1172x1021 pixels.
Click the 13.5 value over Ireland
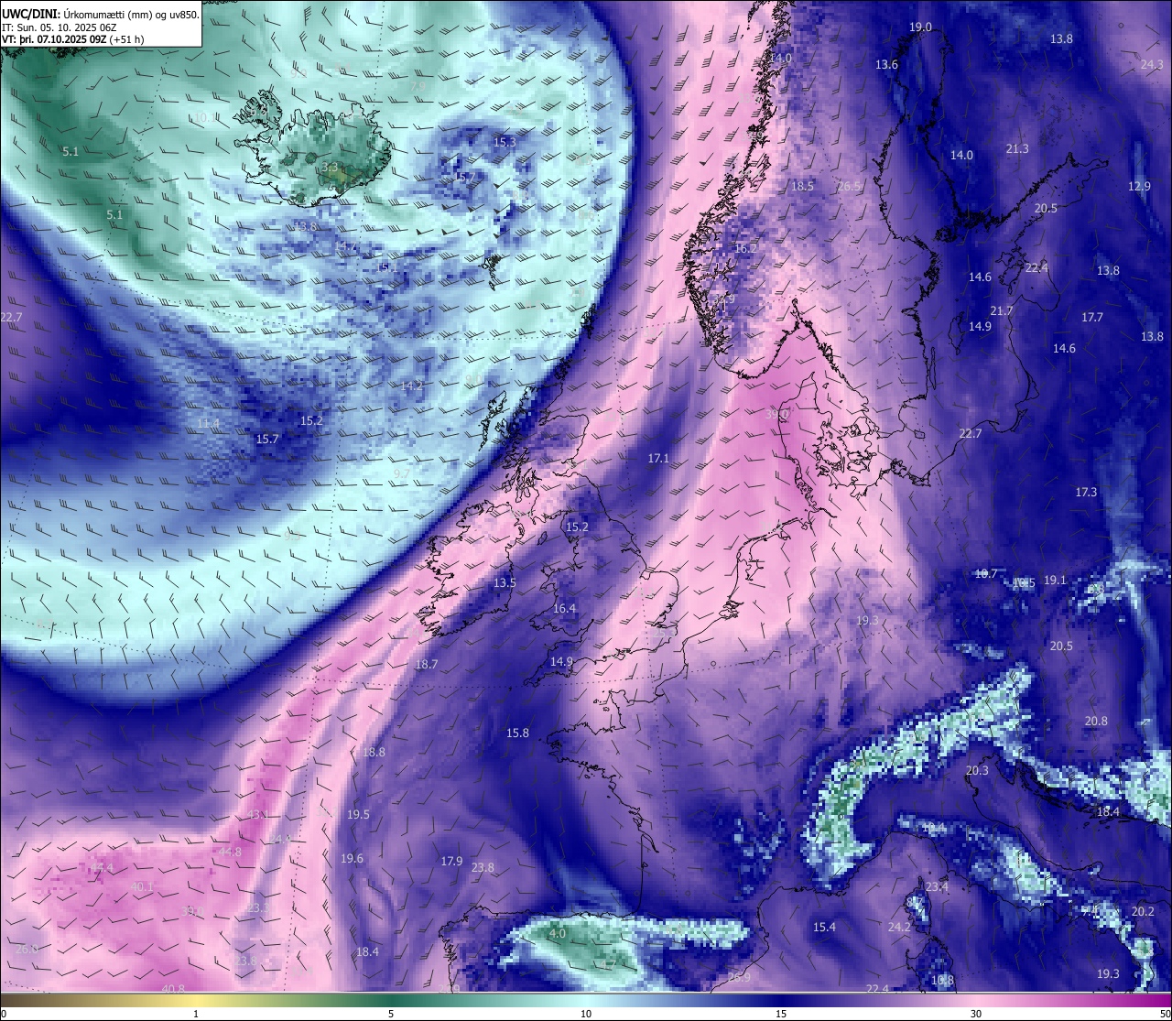click(505, 582)
